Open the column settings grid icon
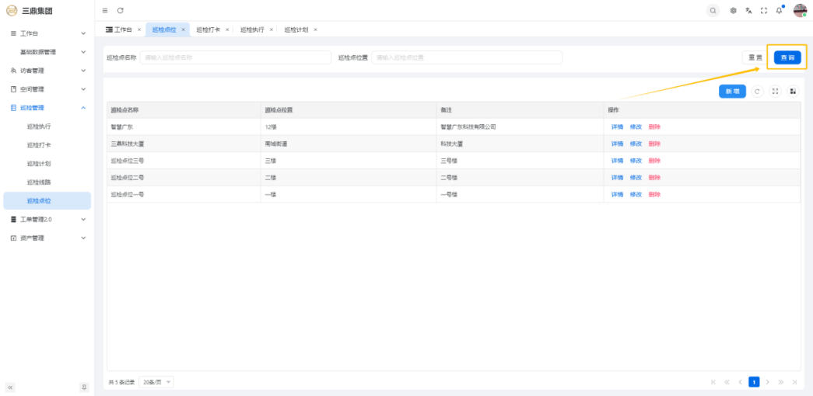 [793, 92]
